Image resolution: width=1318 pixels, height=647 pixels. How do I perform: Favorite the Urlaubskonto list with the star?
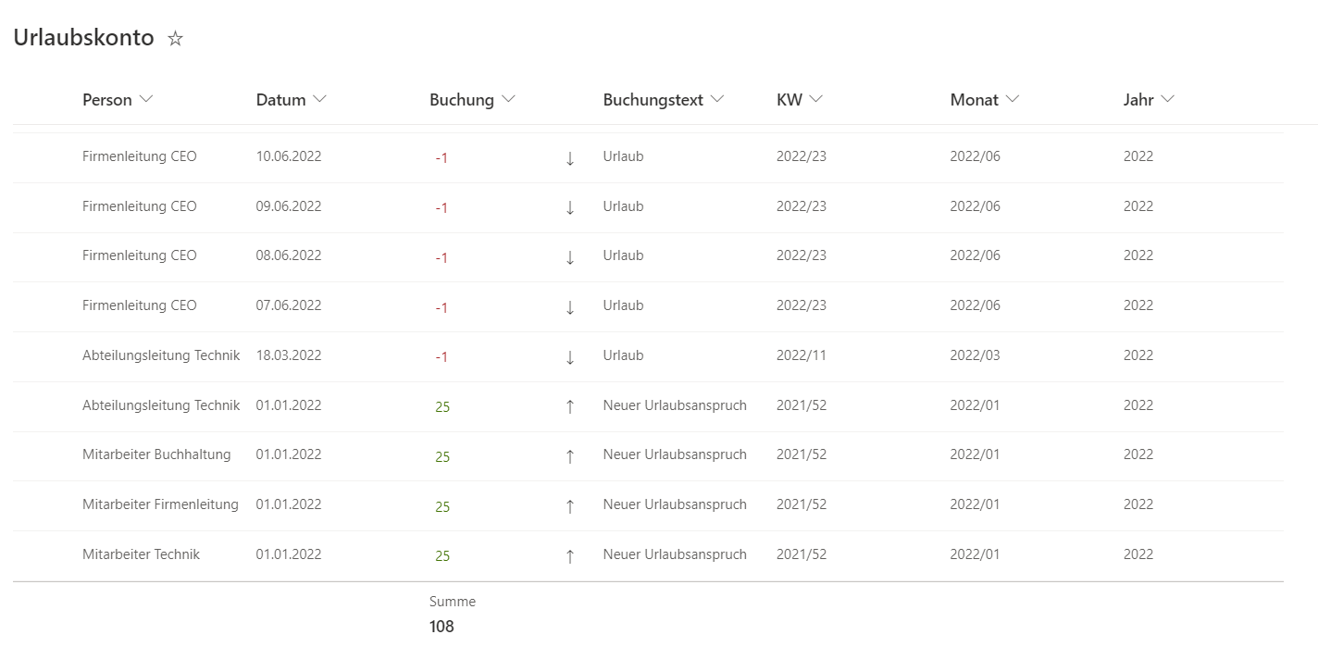[175, 39]
